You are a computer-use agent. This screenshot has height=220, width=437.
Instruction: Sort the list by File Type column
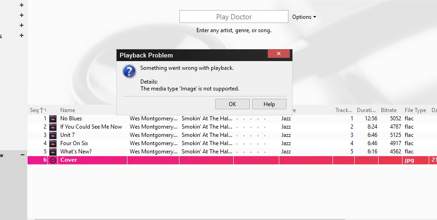[415, 110]
